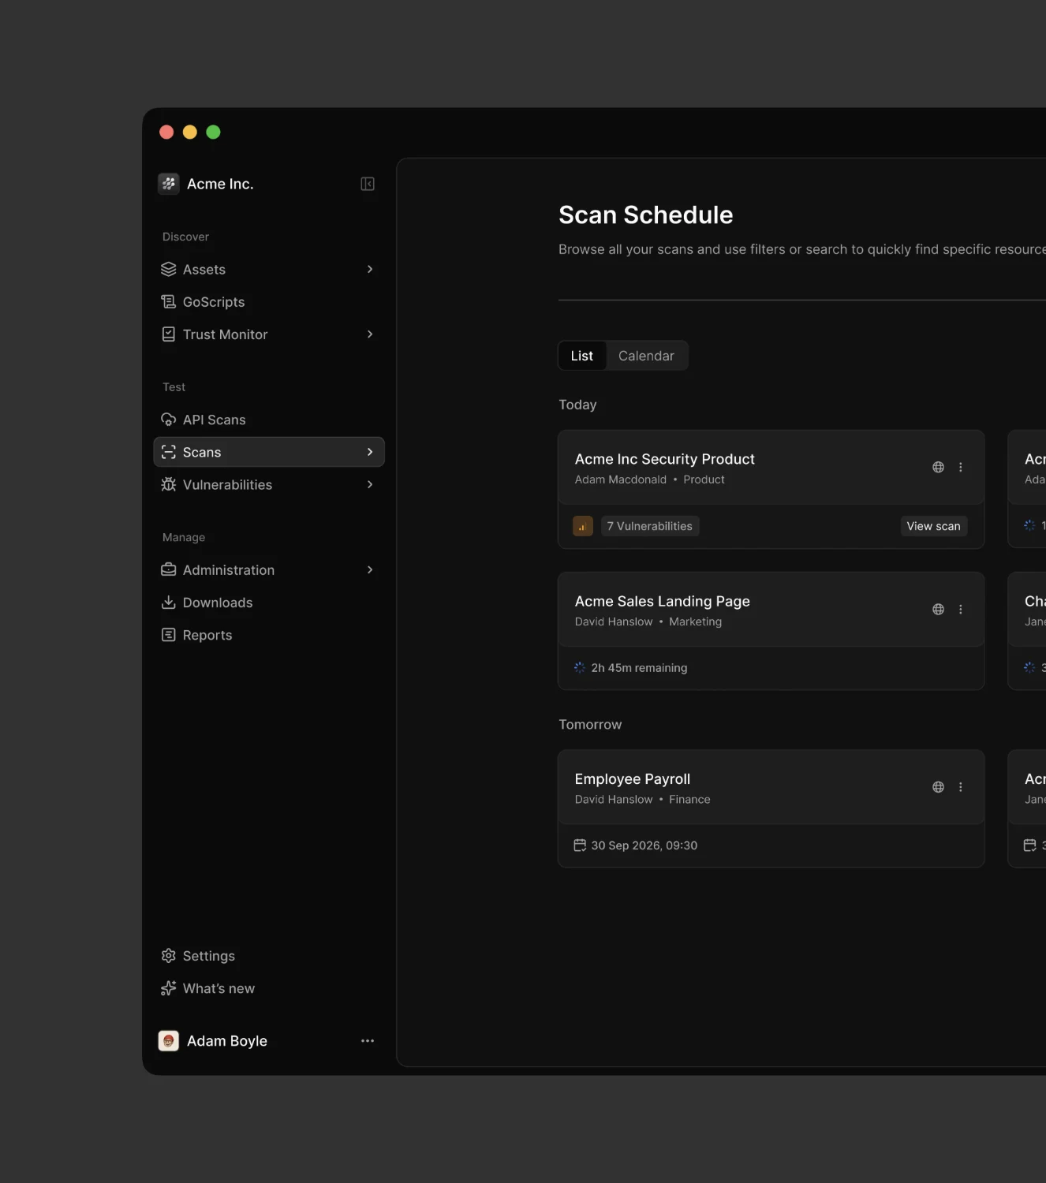Click the 7 Vulnerabilities badge
Screen dimensions: 1046x1183
click(650, 526)
